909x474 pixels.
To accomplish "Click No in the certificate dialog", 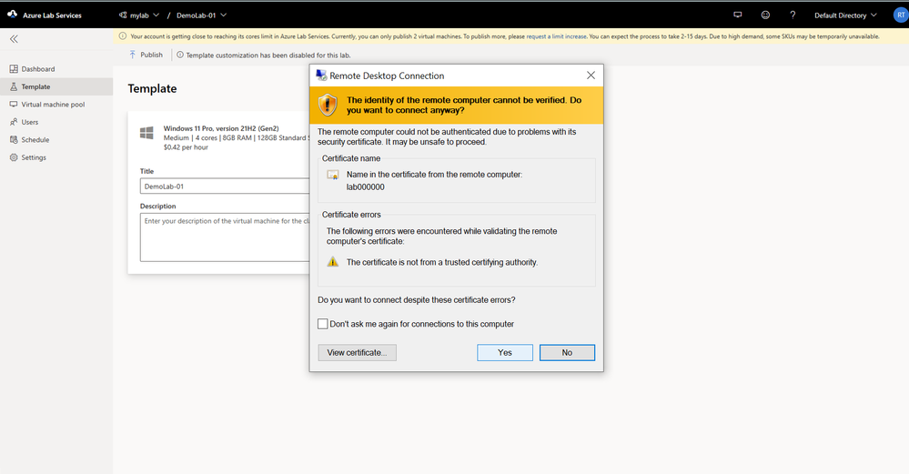I will click(567, 352).
